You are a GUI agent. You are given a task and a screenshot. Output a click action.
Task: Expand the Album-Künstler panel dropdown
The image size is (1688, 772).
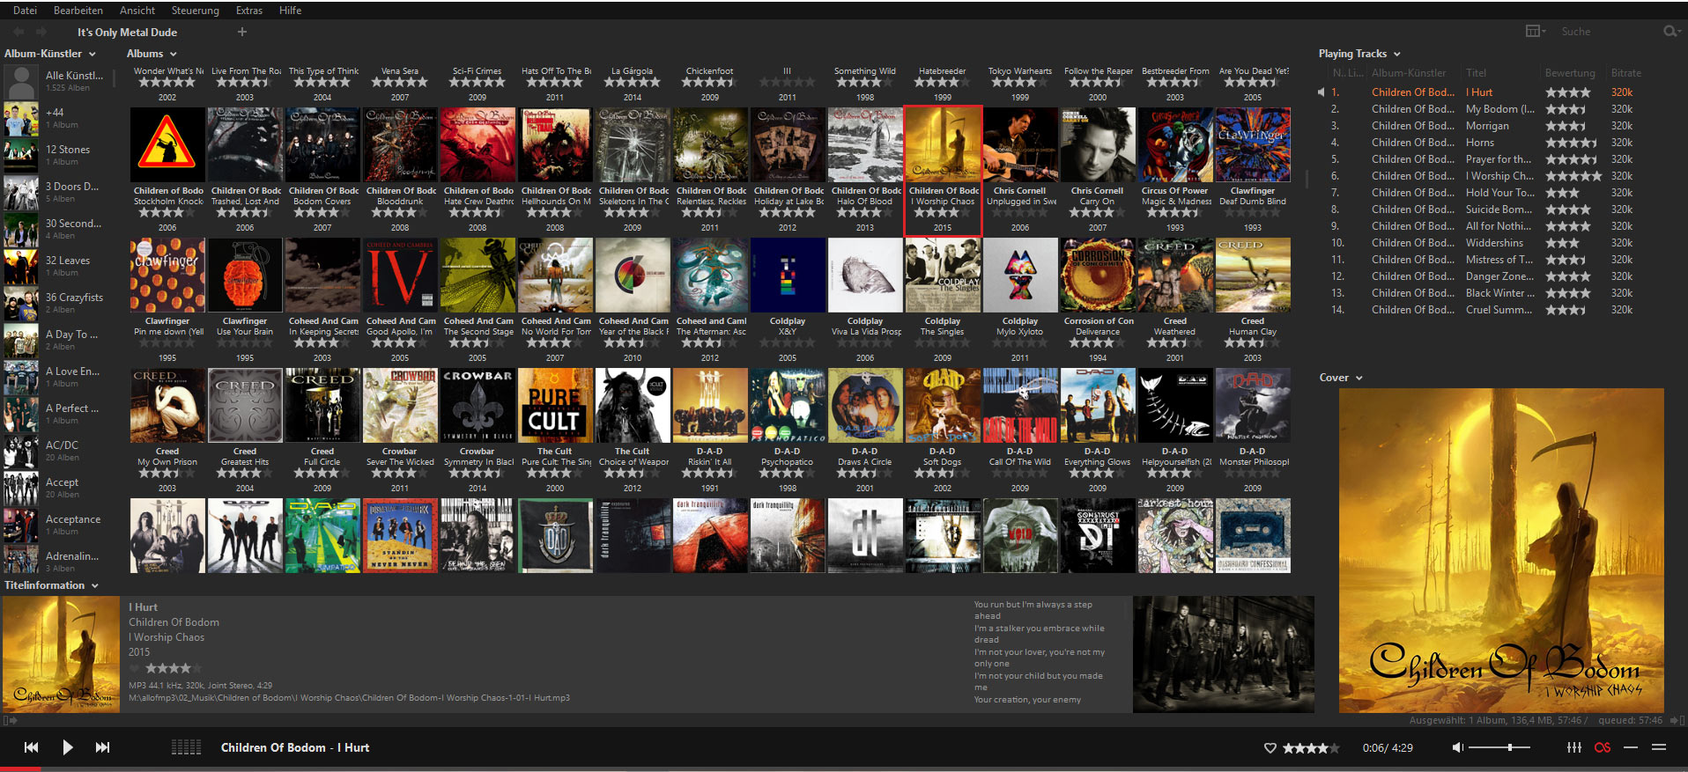coord(92,55)
